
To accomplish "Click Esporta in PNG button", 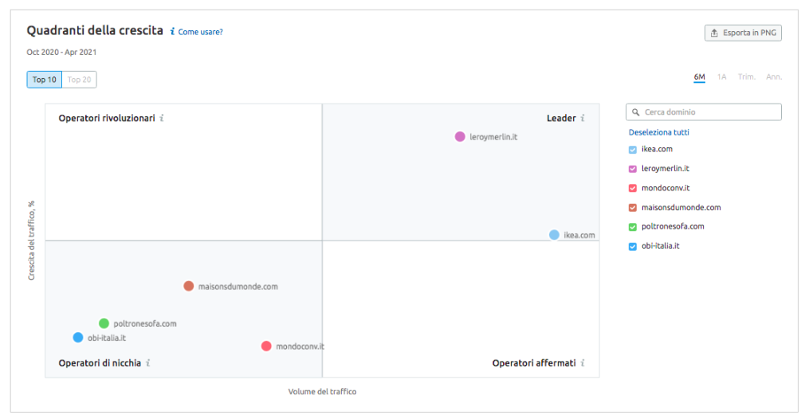I will tap(743, 33).
